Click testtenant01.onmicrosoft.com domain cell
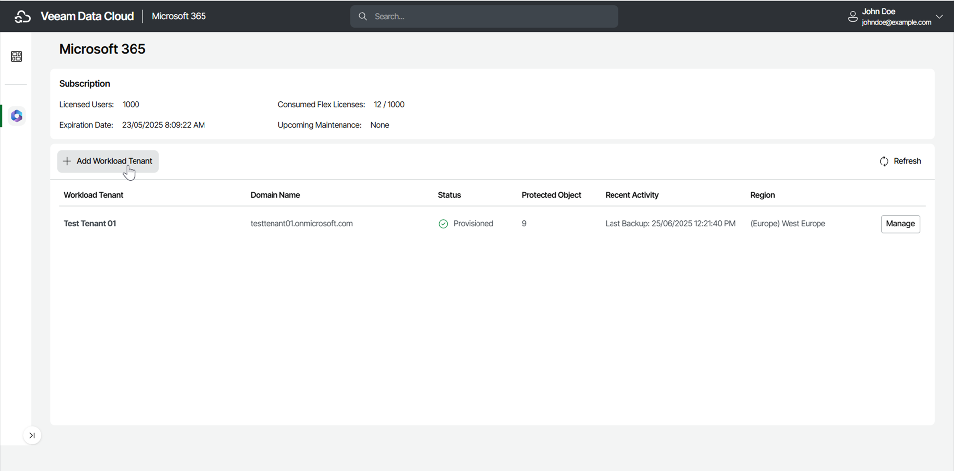Screen dimensions: 954x471 tap(302, 224)
